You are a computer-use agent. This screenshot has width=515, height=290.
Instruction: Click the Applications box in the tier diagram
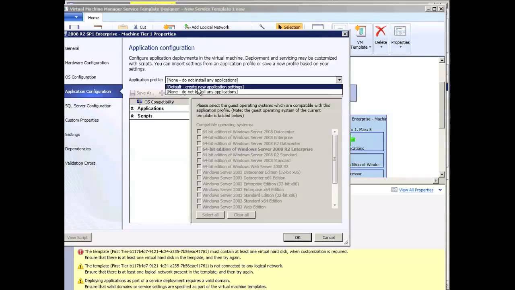pyautogui.click(x=367, y=142)
